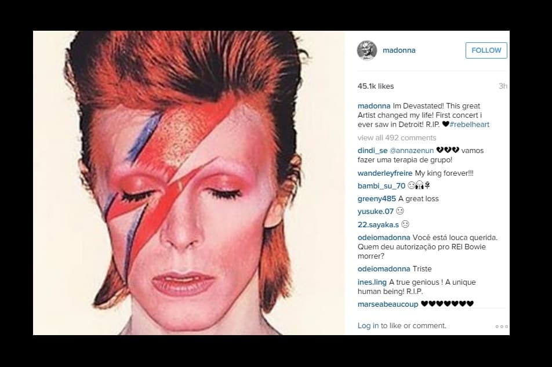Viewport: 552px width, 367px height.
Task: Open the three-dot more options menu
Action: tap(502, 326)
